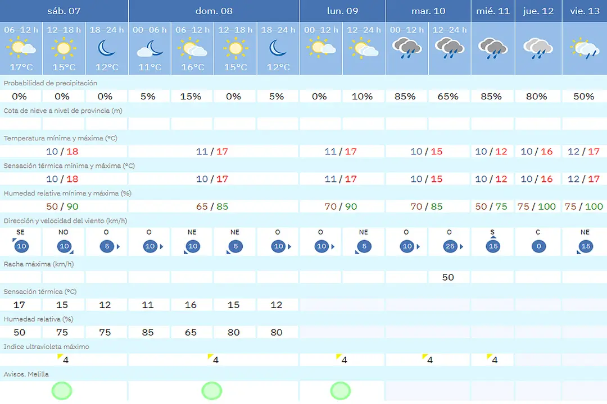The image size is (607, 404).
Task: Click the 12 / 17 temperature value for vie. 13
Action: click(583, 151)
